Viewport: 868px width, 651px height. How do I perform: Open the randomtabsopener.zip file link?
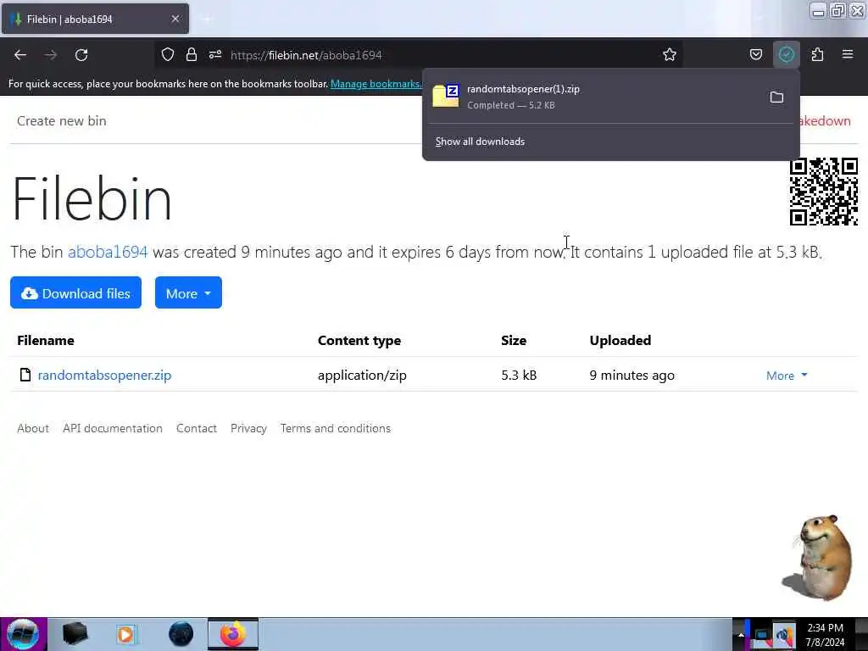(104, 375)
